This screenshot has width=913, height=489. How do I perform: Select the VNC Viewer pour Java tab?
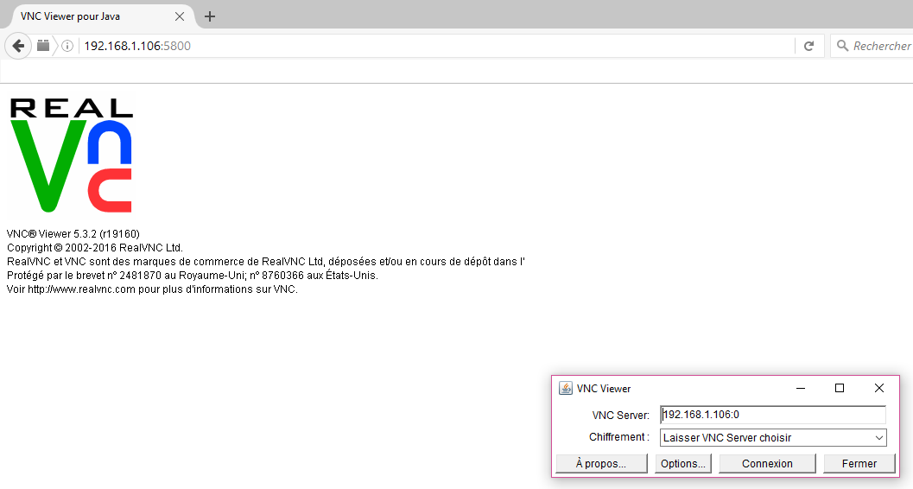(98, 16)
